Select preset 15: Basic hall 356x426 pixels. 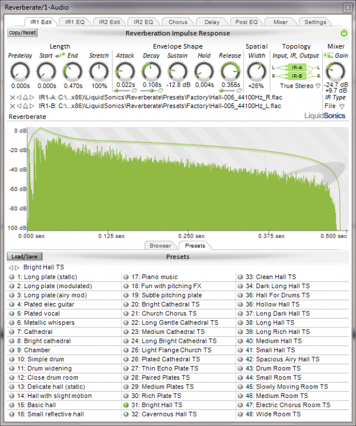coord(64,405)
